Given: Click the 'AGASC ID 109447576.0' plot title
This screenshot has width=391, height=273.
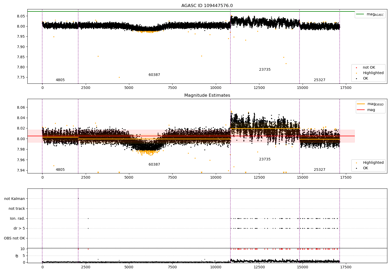Looking at the screenshot, I should pos(207,6).
